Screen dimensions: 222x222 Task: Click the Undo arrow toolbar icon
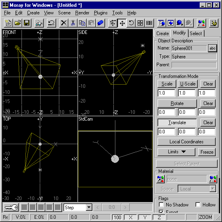point(51,23)
